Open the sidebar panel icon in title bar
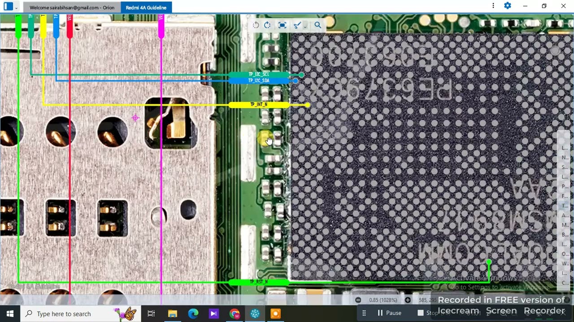 (x=8, y=7)
